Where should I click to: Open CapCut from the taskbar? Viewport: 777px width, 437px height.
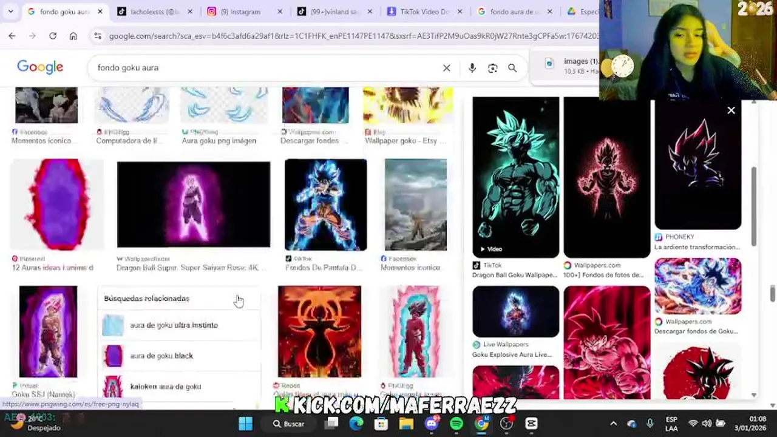(531, 424)
